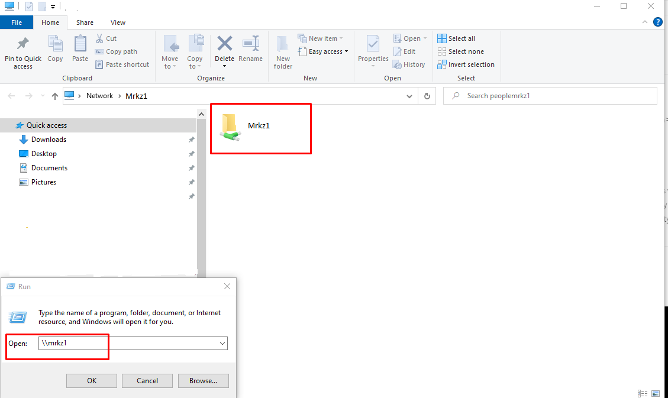Screen dimensions: 668x398
Task: Open the Quick Access Toolbar customize dropdown
Action: (53, 7)
